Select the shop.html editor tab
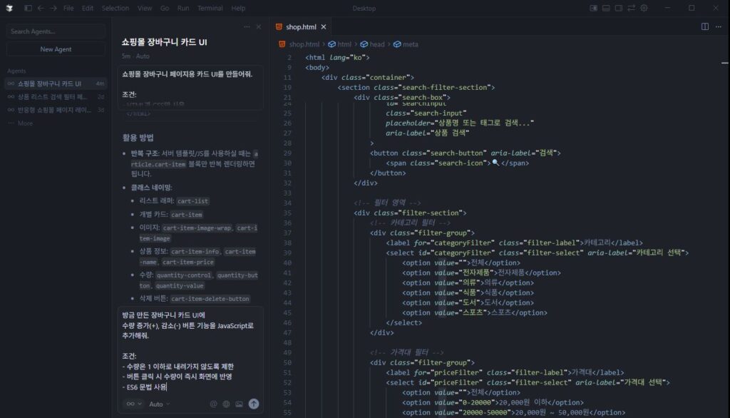The width and height of the screenshot is (730, 418). click(302, 26)
